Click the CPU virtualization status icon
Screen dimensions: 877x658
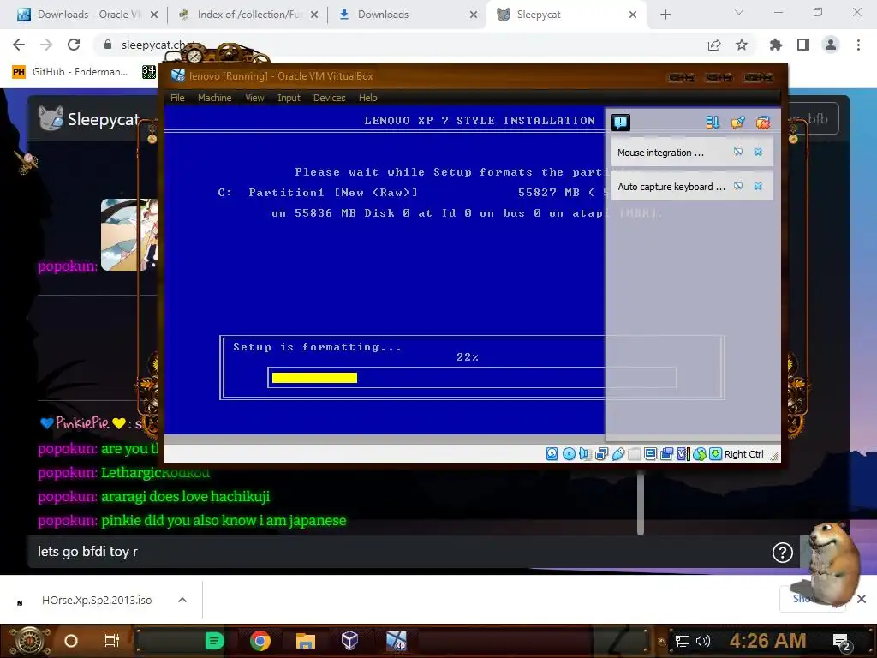[x=683, y=454]
